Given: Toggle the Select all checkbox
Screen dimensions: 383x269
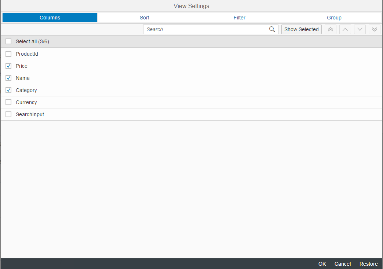Looking at the screenshot, I should [8, 41].
